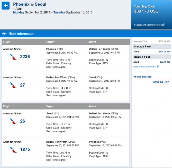The width and height of the screenshot is (172, 168).
Task: Open Price and Tax Information link
Action: 144,67
